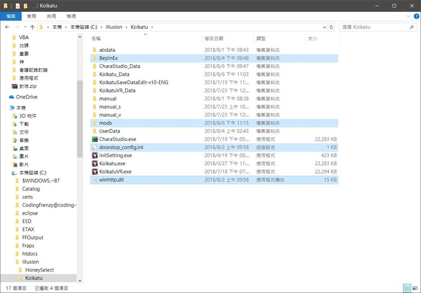Screen dimensions: 421x293
Task: Switch to the 檢視 View ribbon tab
Action: coord(71,16)
